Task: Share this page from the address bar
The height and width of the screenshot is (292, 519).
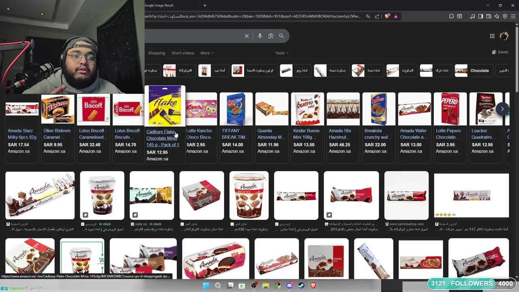Action: [x=377, y=16]
